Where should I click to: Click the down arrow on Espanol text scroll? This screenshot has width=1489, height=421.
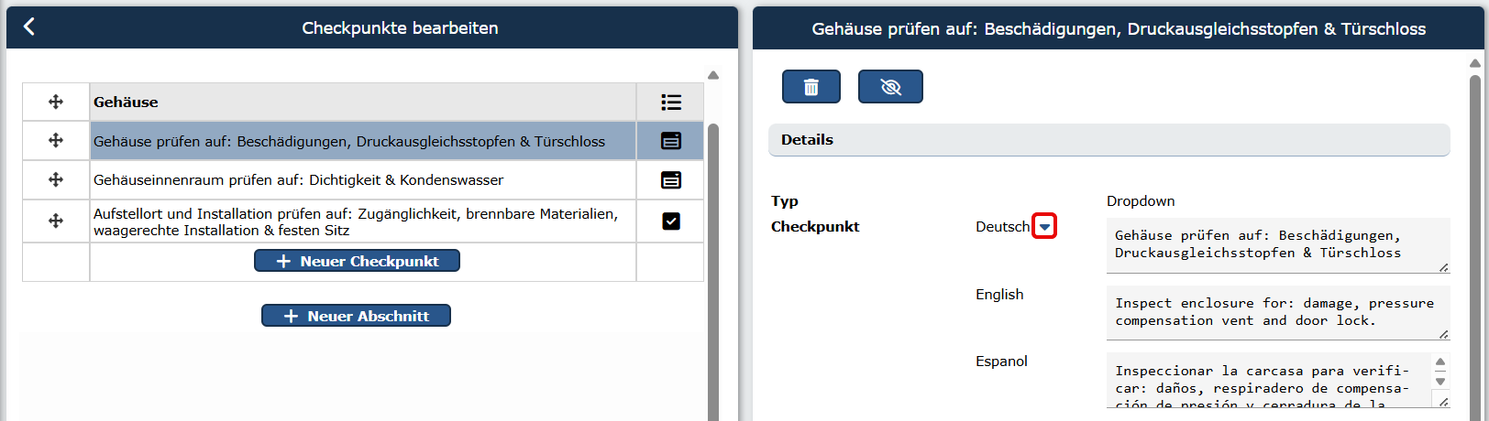pyautogui.click(x=1440, y=382)
